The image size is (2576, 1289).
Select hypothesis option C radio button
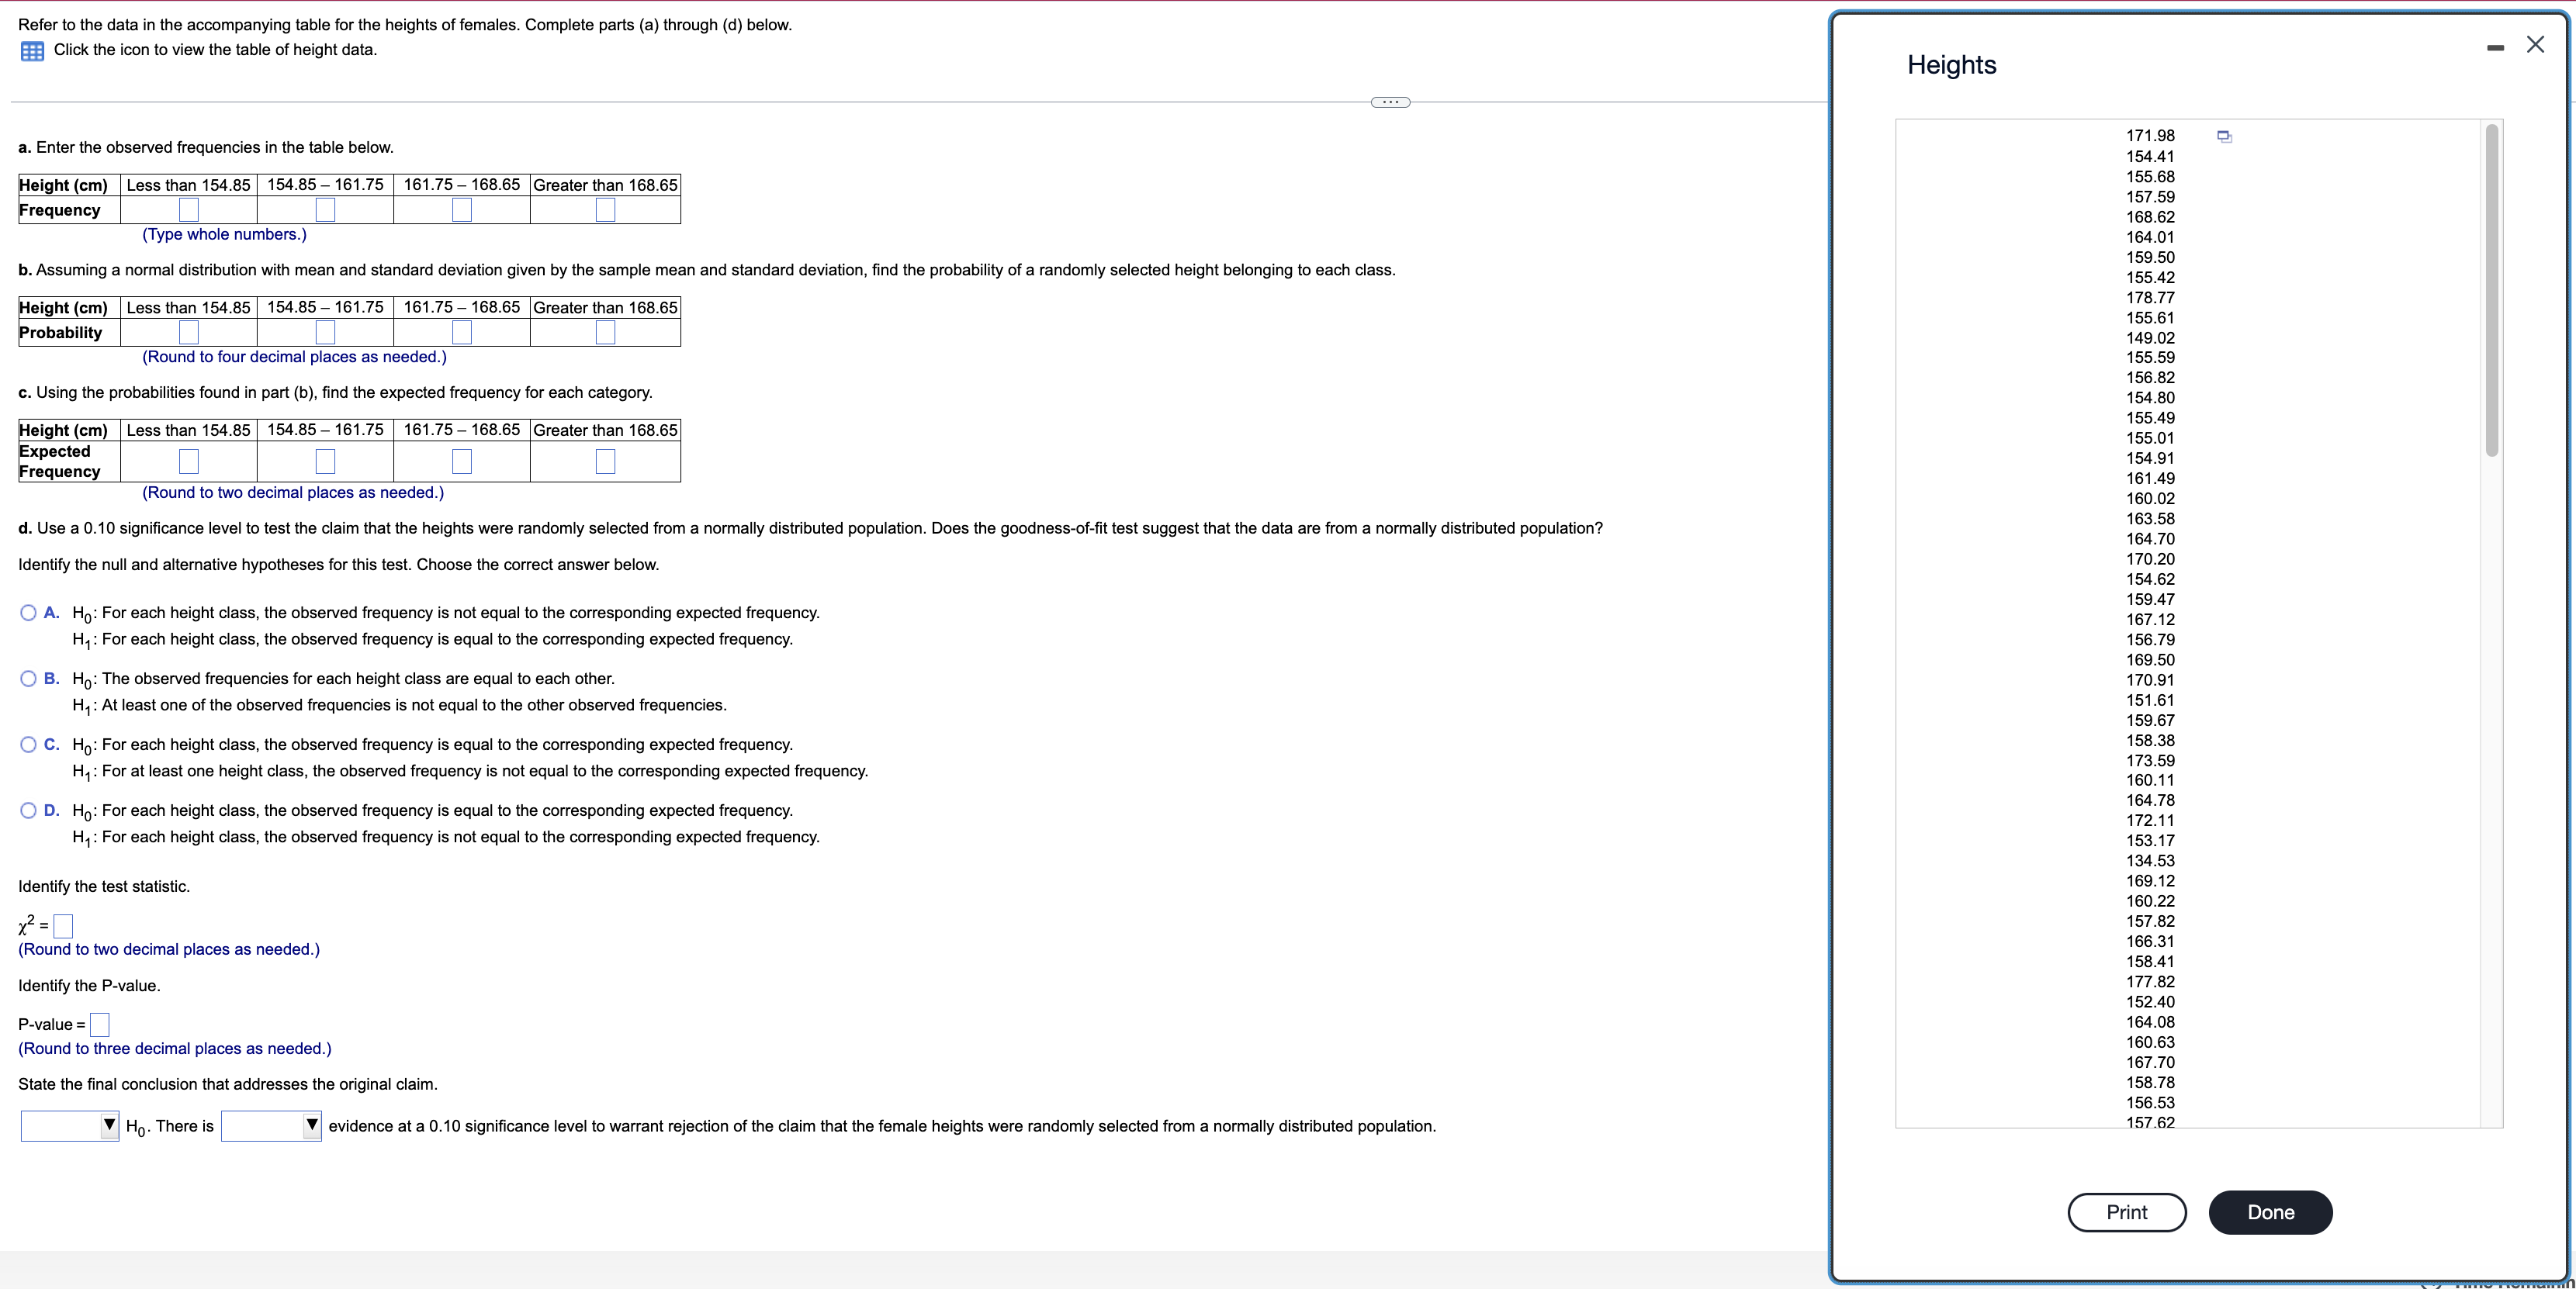point(27,744)
